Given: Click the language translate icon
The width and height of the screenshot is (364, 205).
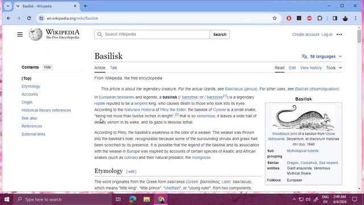Looking at the screenshot, I should coord(304,56).
